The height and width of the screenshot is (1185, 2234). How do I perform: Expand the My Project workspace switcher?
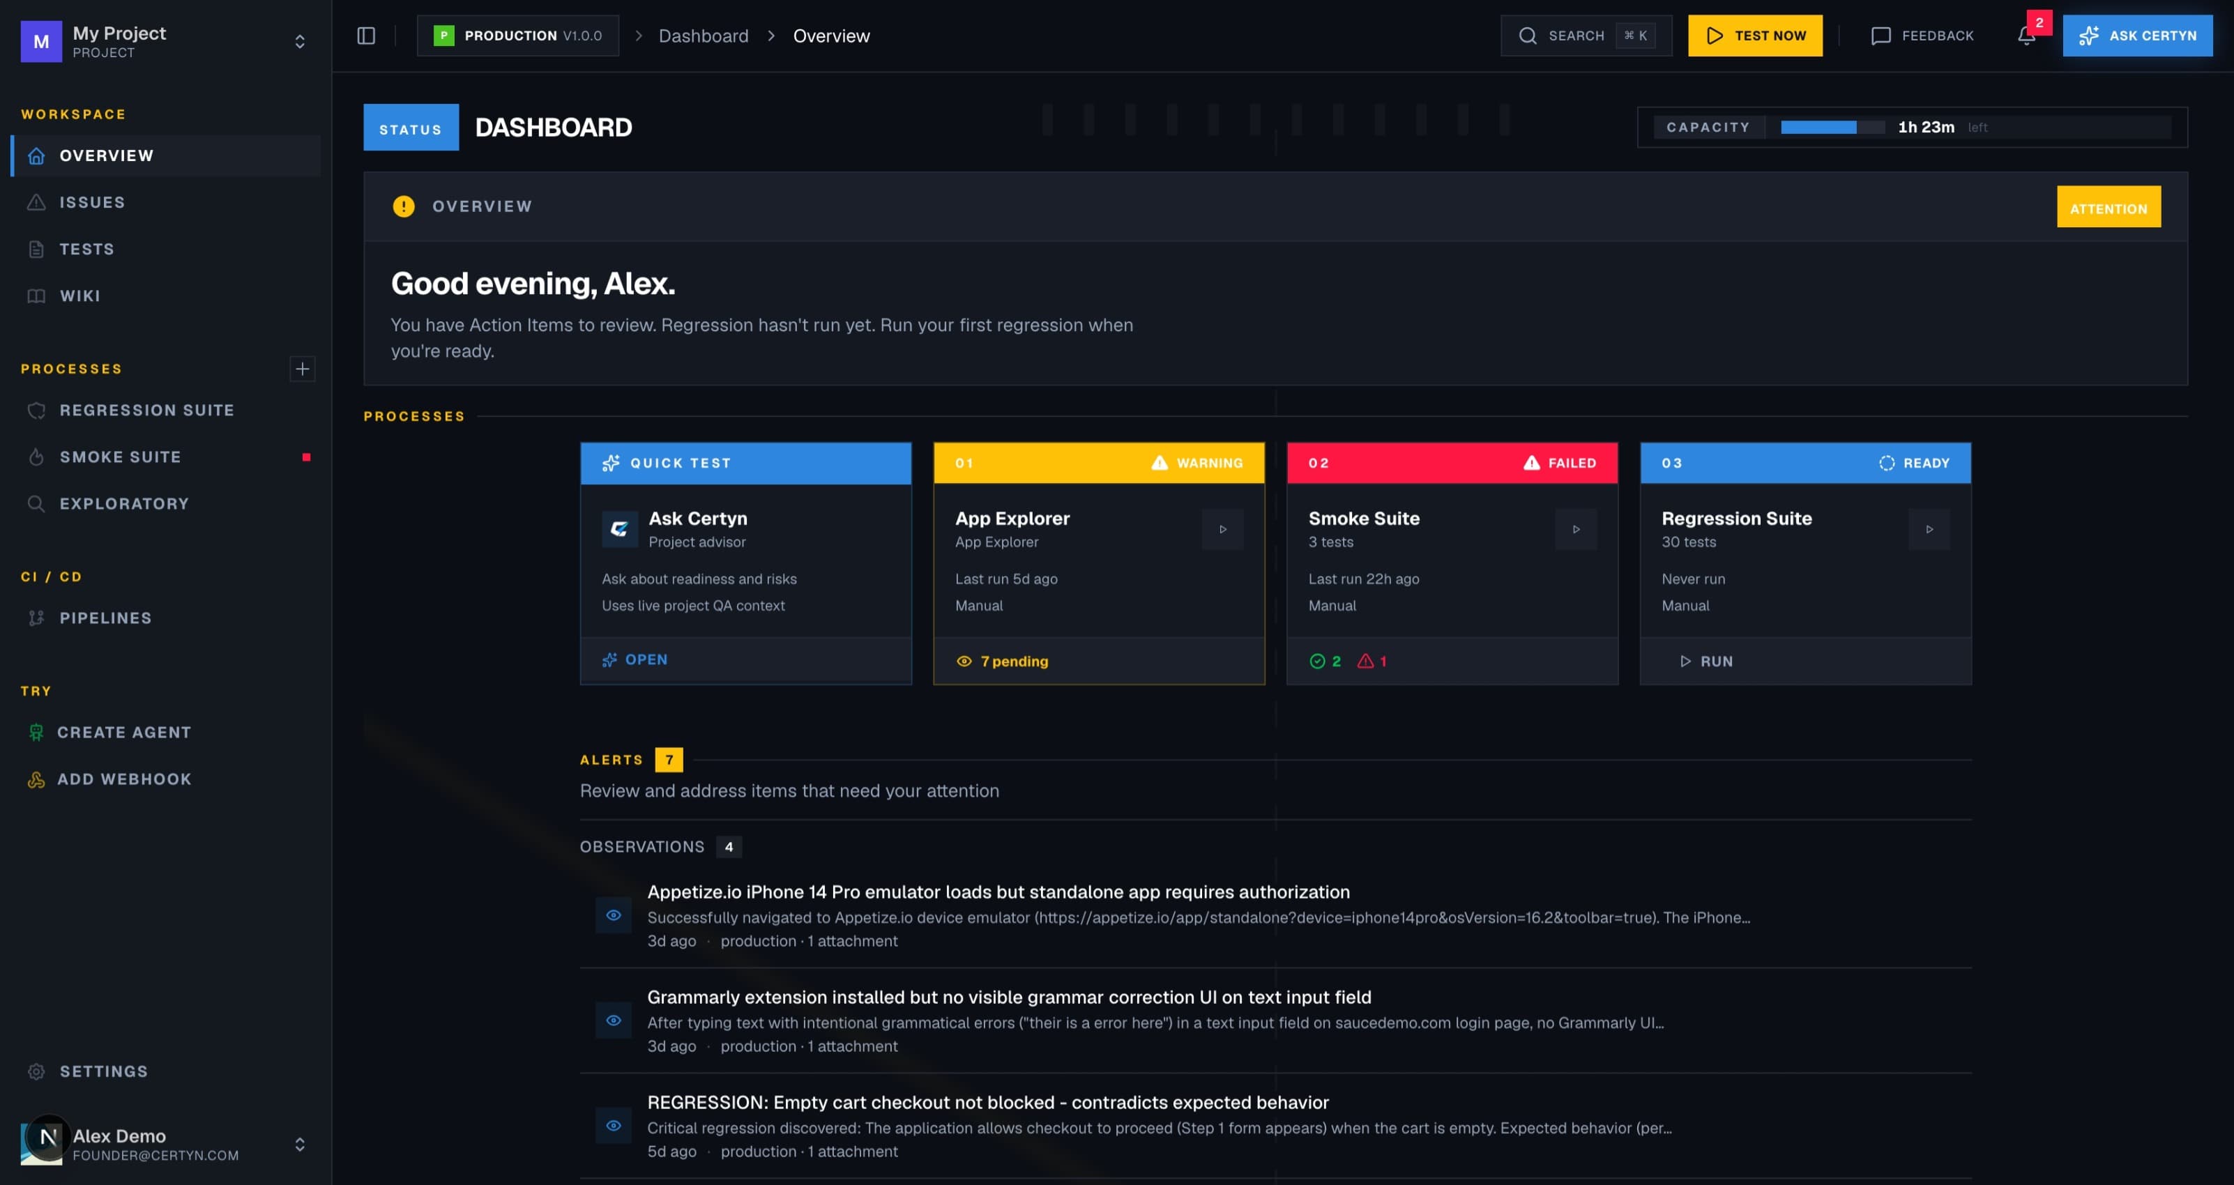coord(299,40)
